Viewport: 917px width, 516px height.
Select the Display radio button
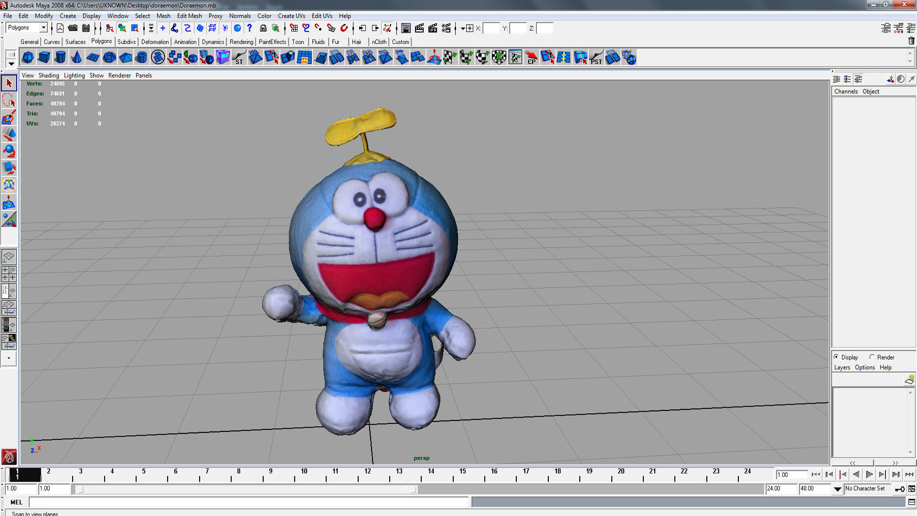tap(836, 357)
